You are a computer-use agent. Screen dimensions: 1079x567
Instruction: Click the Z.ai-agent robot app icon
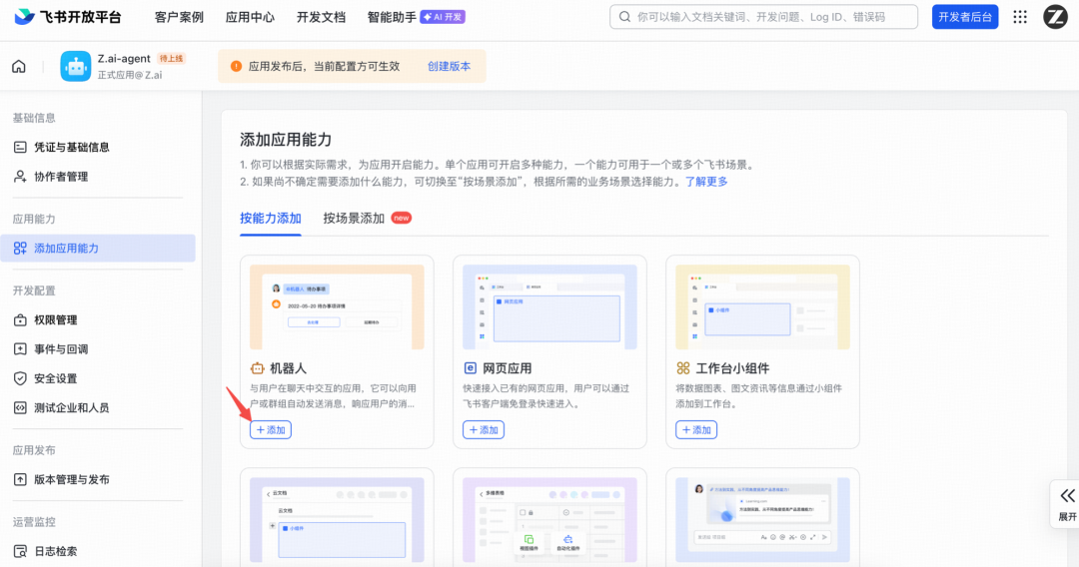[76, 67]
